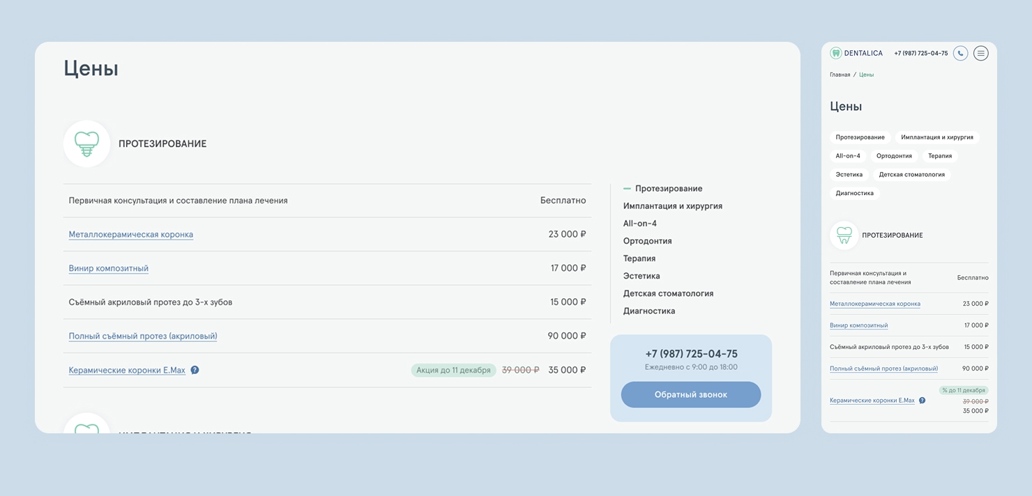Screen dimensions: 1032x496
Task: Click the Обратный звонок button
Action: (691, 394)
